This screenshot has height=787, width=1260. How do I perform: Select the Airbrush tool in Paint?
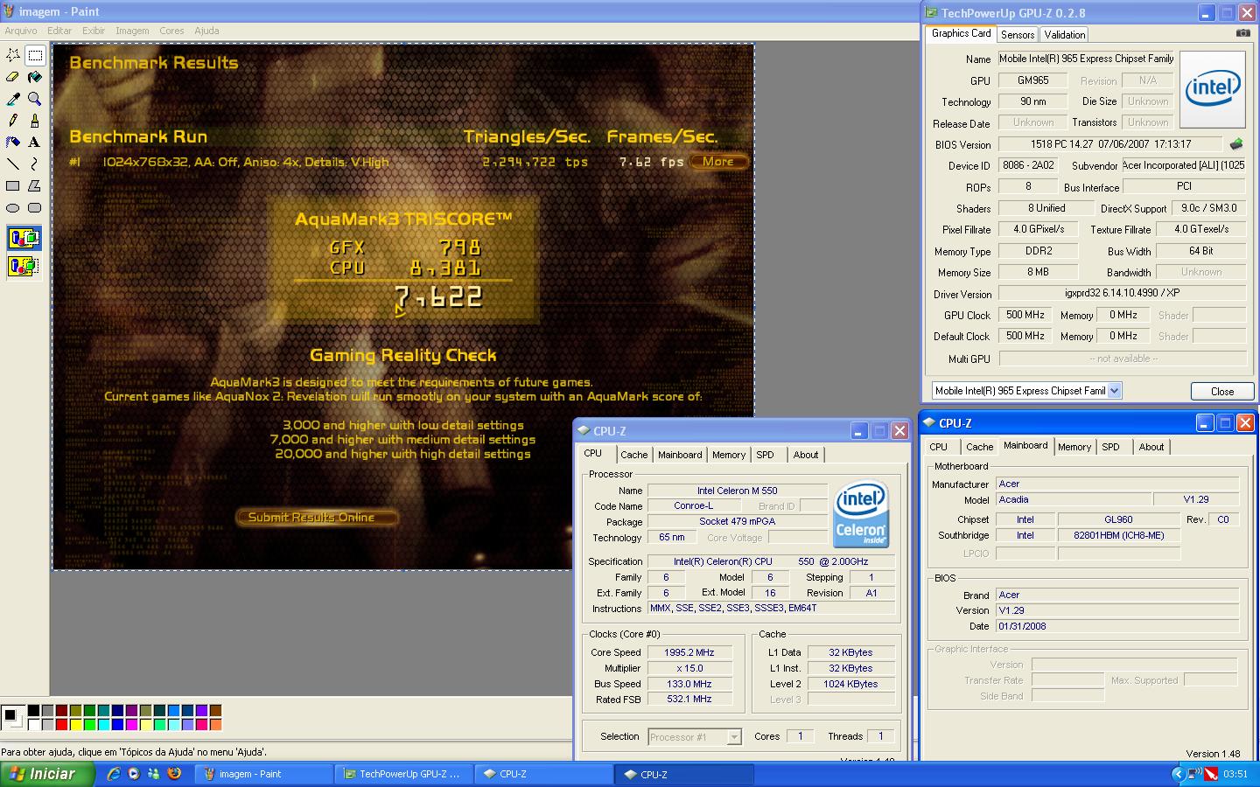coord(13,142)
